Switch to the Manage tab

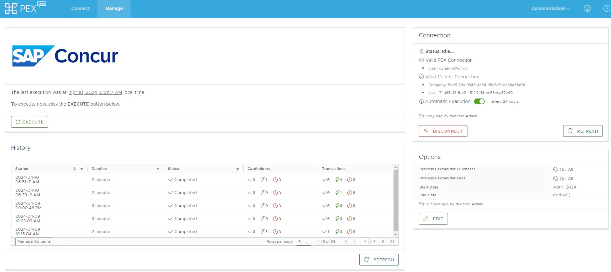click(114, 9)
